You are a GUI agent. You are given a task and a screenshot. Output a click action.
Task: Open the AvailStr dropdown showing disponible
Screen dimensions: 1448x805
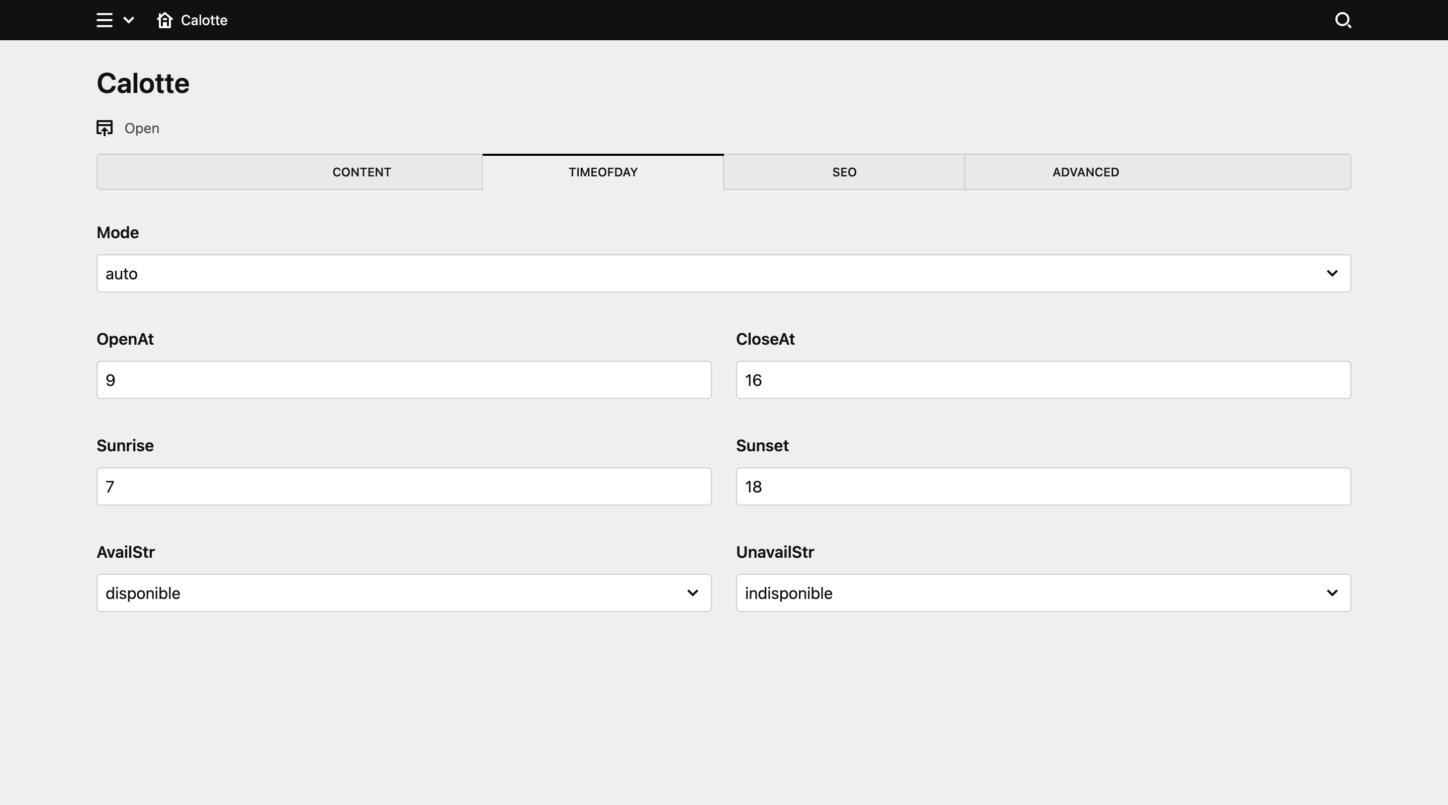404,593
